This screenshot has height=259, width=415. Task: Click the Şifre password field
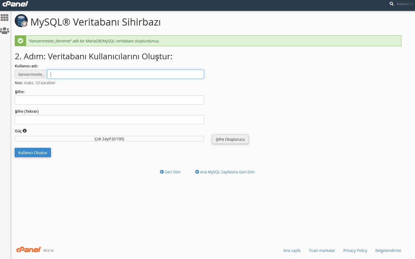(x=109, y=100)
